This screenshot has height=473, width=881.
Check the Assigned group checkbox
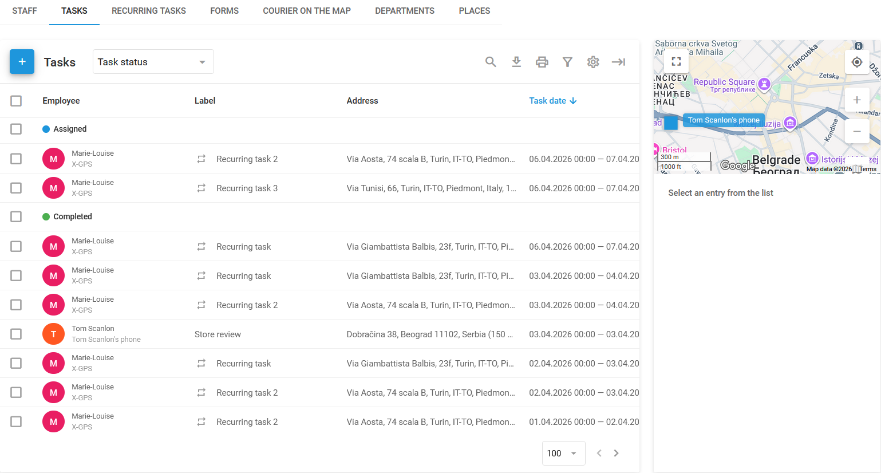[x=16, y=129]
